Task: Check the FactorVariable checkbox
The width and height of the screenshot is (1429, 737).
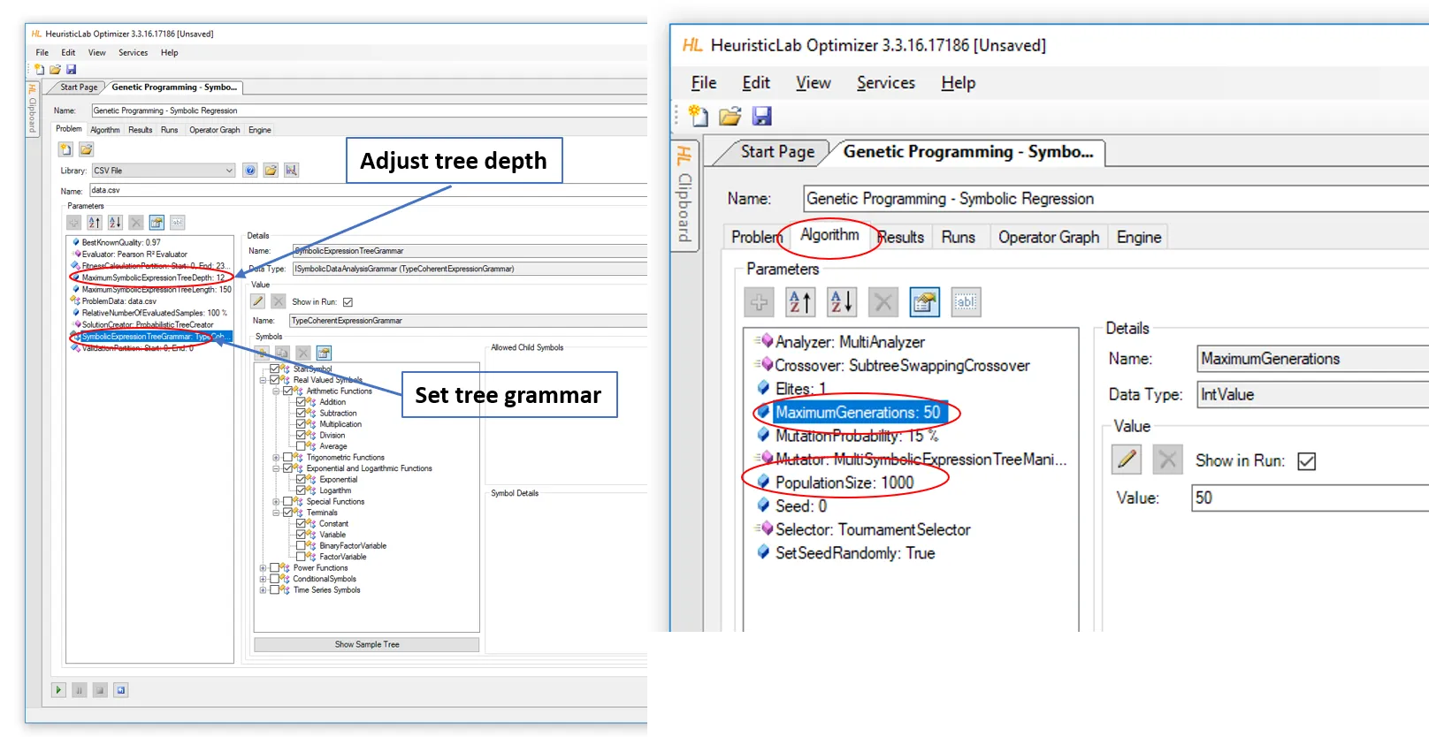Action: tap(301, 557)
